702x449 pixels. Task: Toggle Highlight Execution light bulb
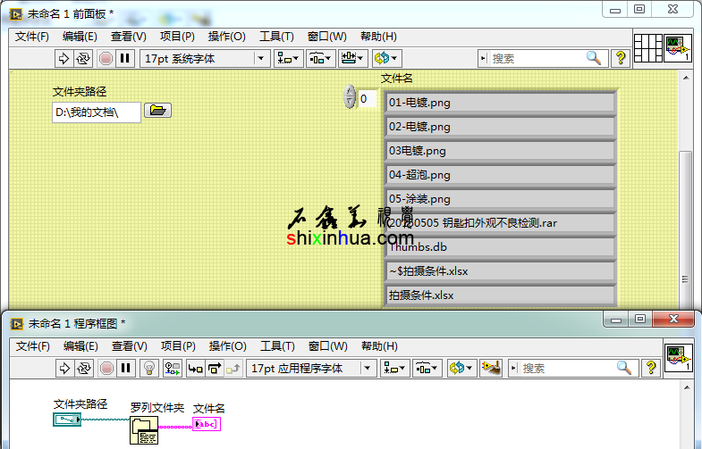(x=149, y=368)
